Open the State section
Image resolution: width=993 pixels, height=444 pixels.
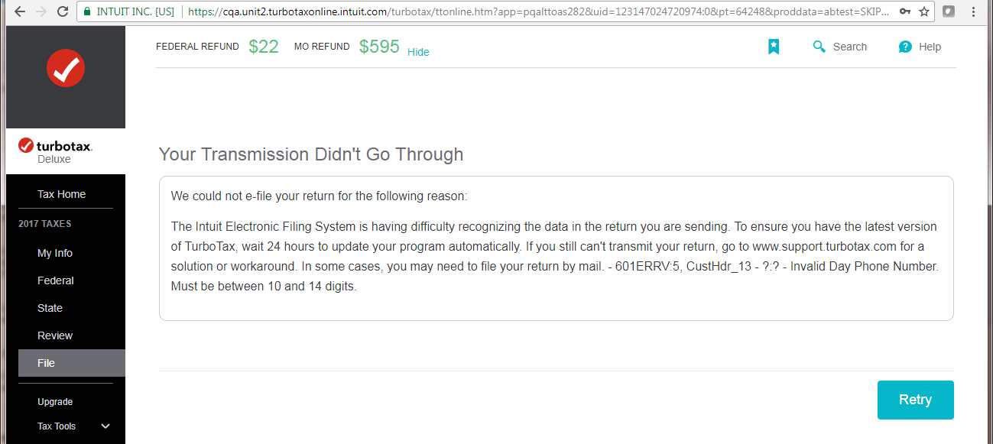tap(50, 308)
